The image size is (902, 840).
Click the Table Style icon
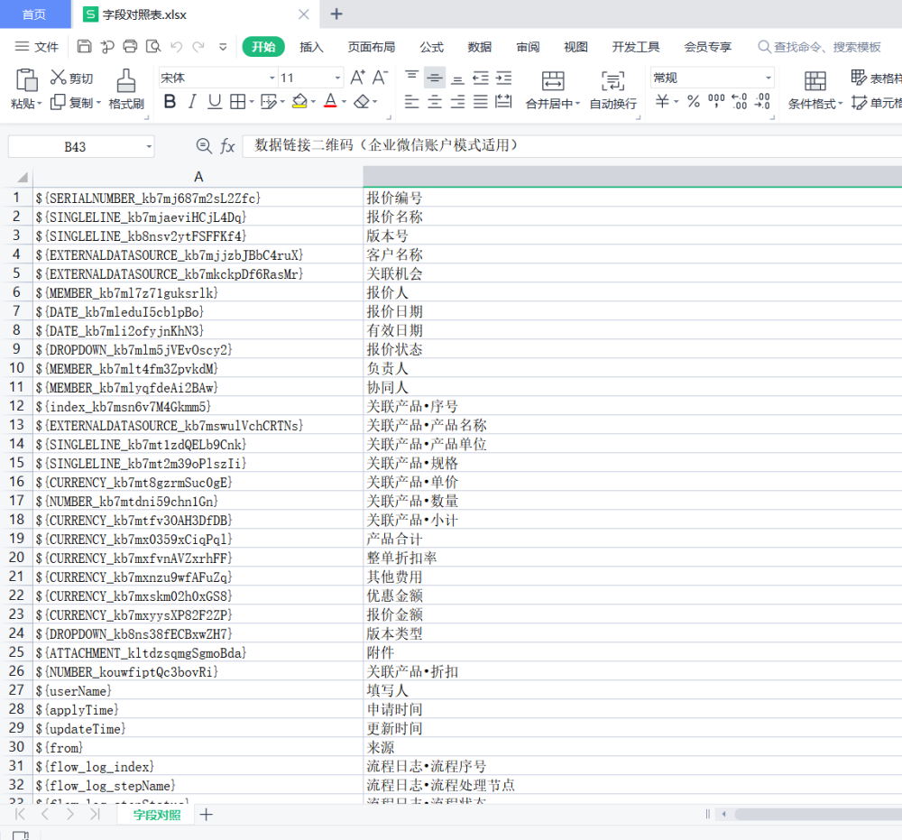click(x=859, y=77)
